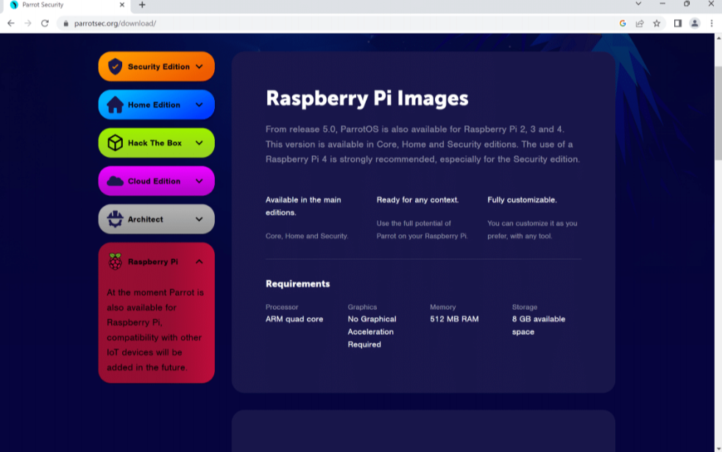Click the ARM quad core value

[294, 319]
